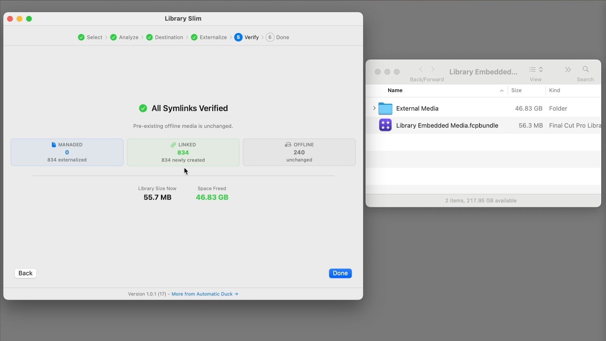Viewport: 606px width, 341px height.
Task: Sort files by the Name column header
Action: pos(395,90)
